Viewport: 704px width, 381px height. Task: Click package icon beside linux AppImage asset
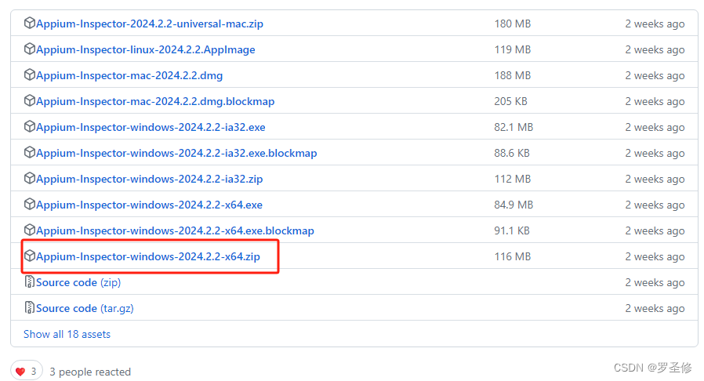pos(30,49)
